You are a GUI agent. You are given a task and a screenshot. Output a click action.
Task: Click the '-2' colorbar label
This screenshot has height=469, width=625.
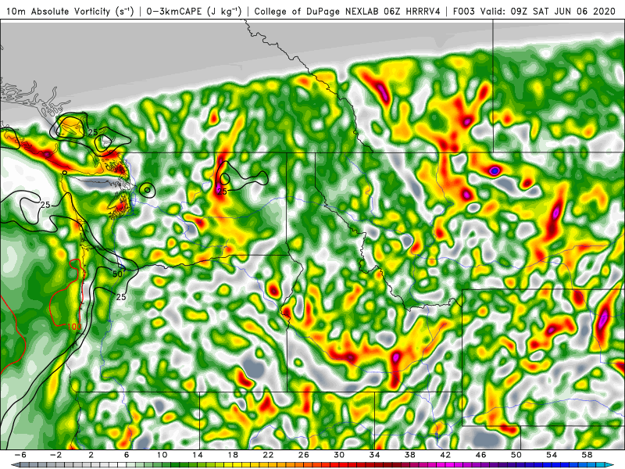(55, 455)
